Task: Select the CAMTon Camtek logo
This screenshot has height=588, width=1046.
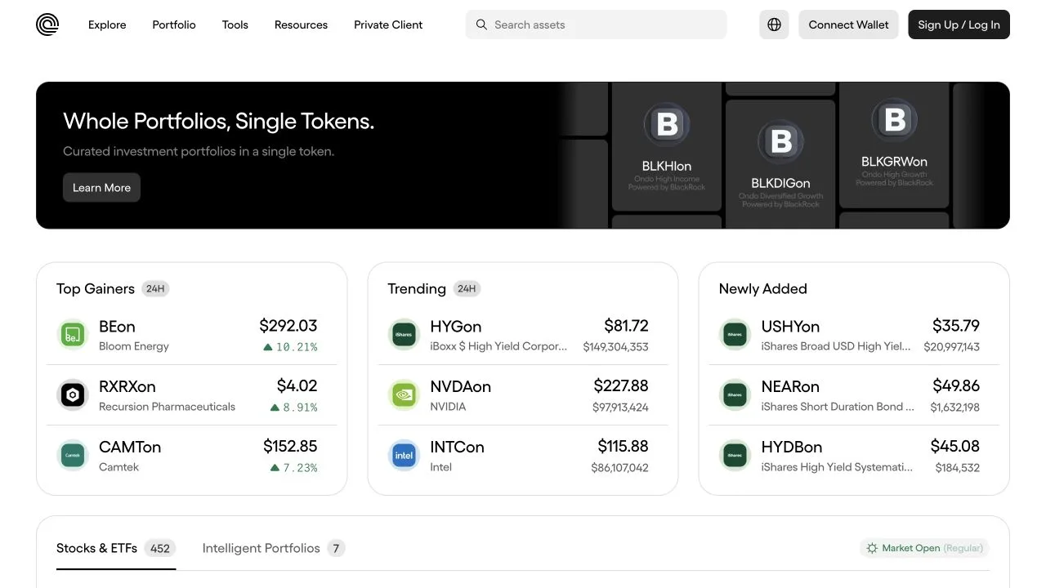Action: coord(73,456)
